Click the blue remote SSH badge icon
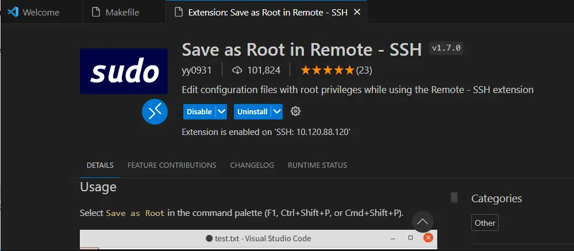 (x=155, y=111)
